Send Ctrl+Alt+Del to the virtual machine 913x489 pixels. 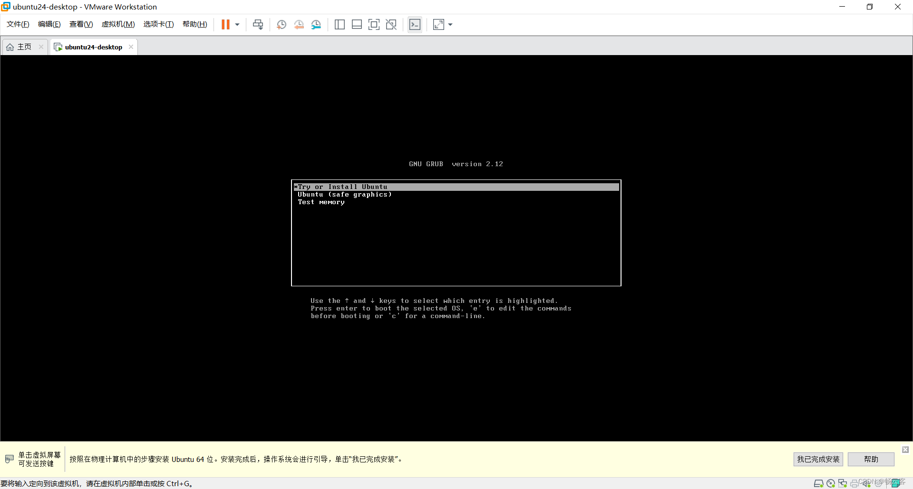[x=257, y=24]
